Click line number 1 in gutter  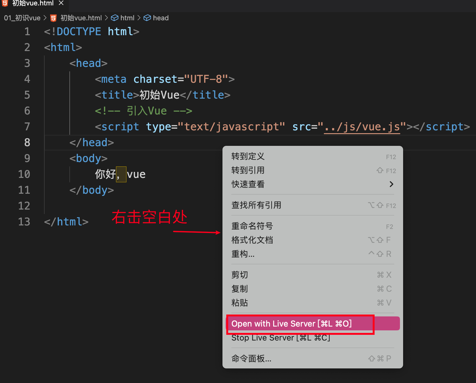click(27, 31)
